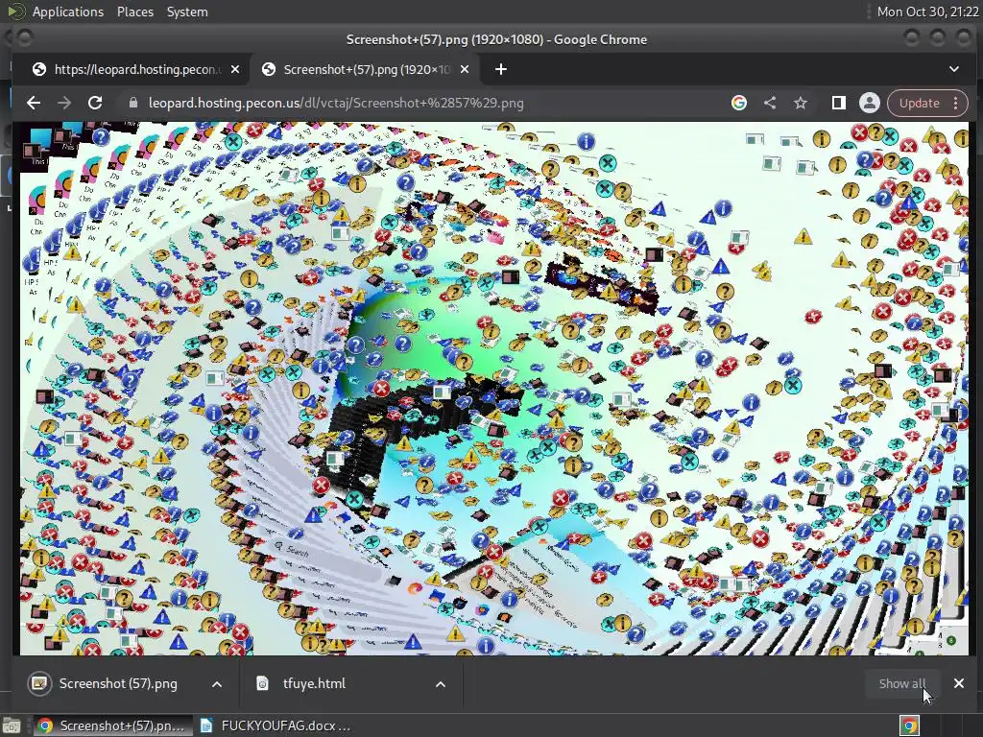Expand options for tfuye.html download
This screenshot has height=737, width=983.
(x=441, y=683)
